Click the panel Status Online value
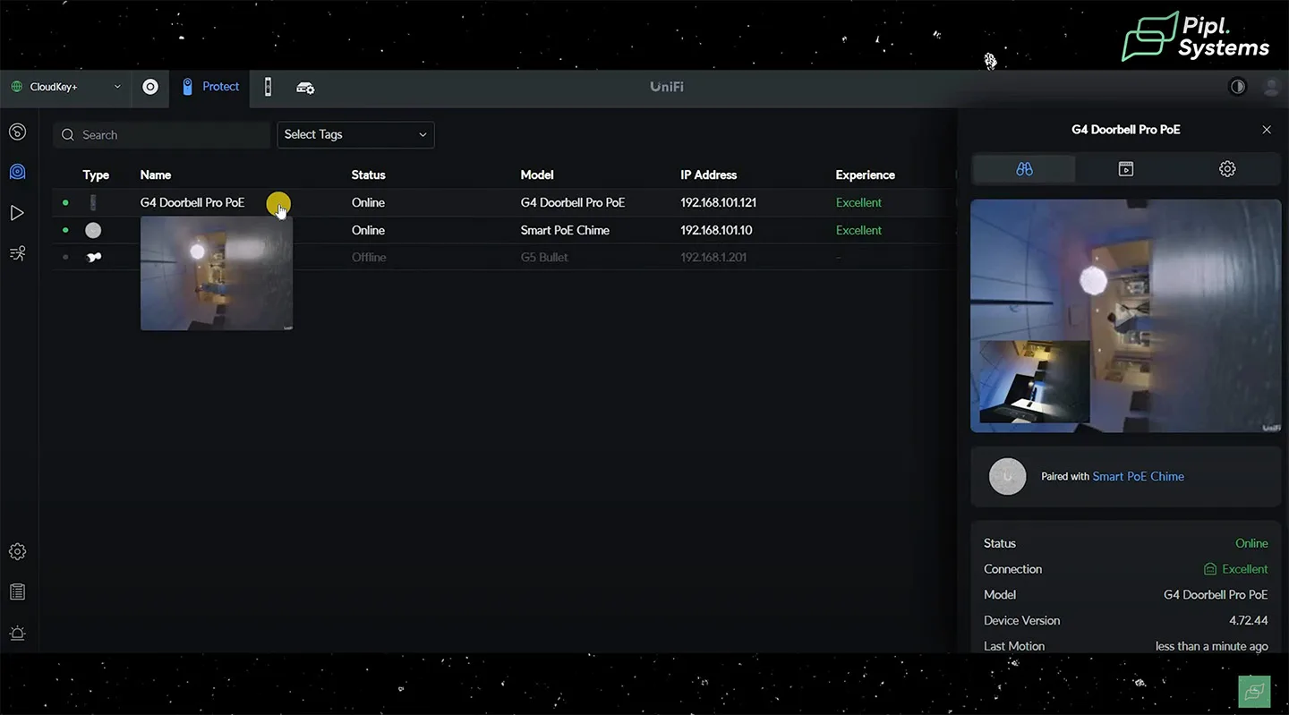 [1251, 543]
